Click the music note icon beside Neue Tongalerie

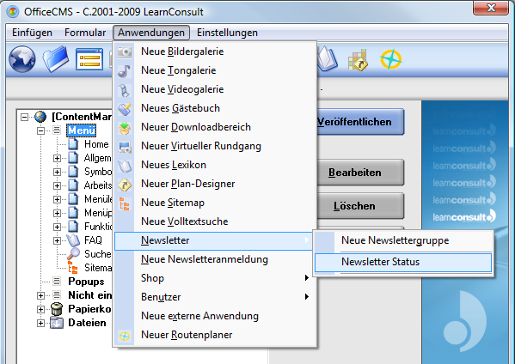pyautogui.click(x=125, y=71)
